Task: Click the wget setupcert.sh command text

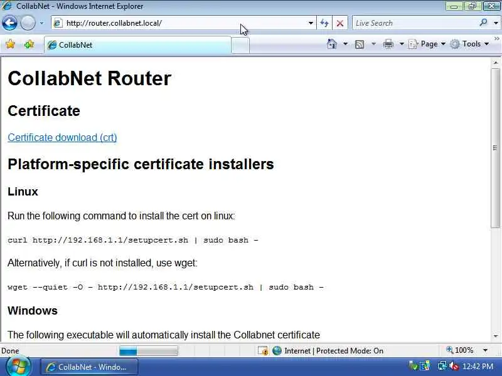Action: [166, 287]
